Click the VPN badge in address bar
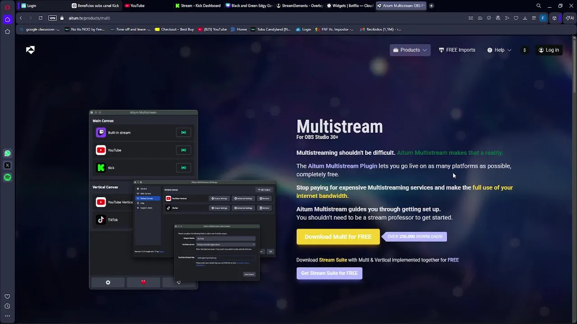Image resolution: width=577 pixels, height=324 pixels. [x=52, y=18]
